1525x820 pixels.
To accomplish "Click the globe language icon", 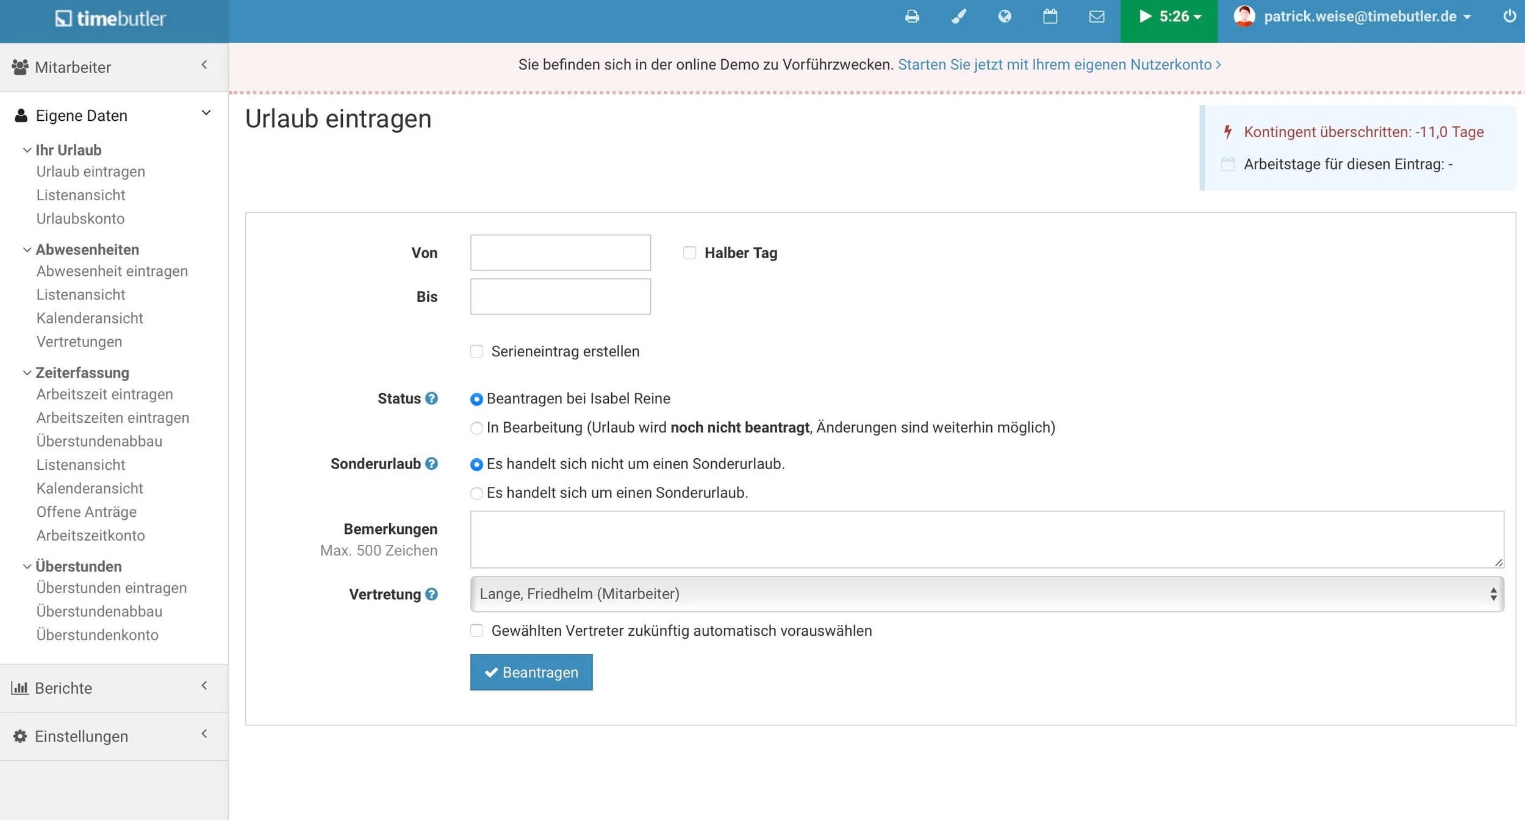I will [1004, 16].
